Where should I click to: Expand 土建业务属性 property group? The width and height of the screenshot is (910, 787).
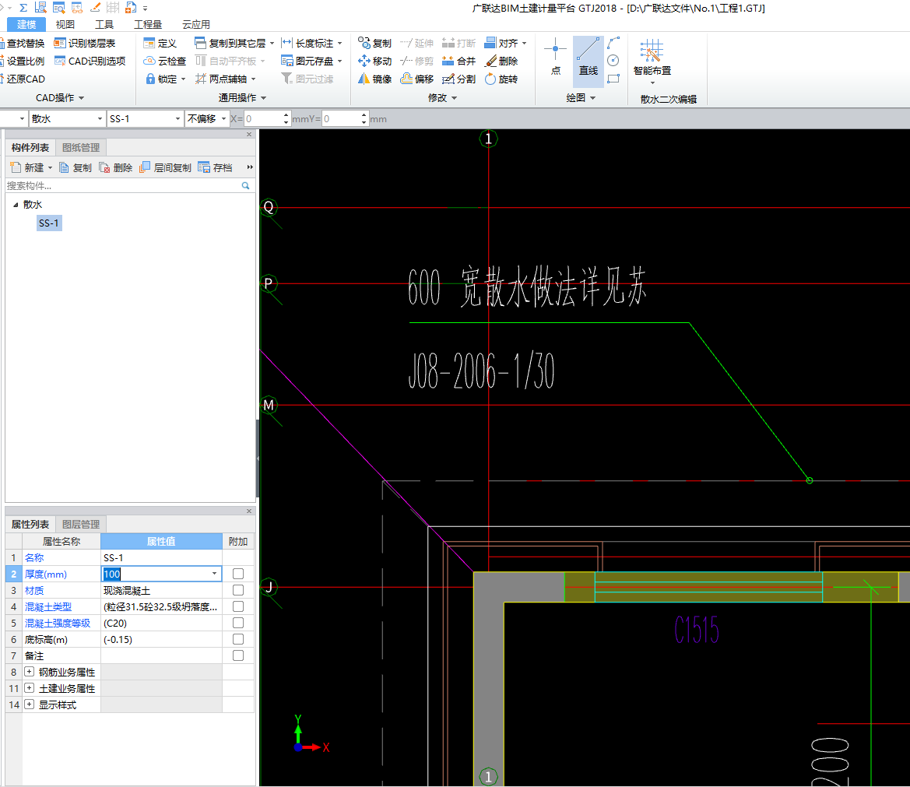(x=29, y=688)
